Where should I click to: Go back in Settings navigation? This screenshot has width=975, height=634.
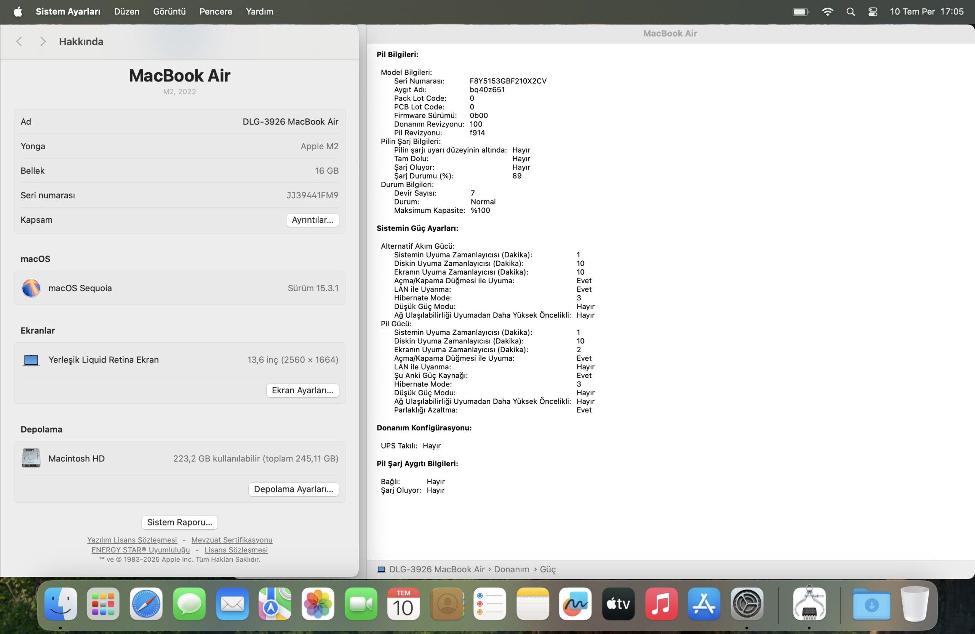19,42
